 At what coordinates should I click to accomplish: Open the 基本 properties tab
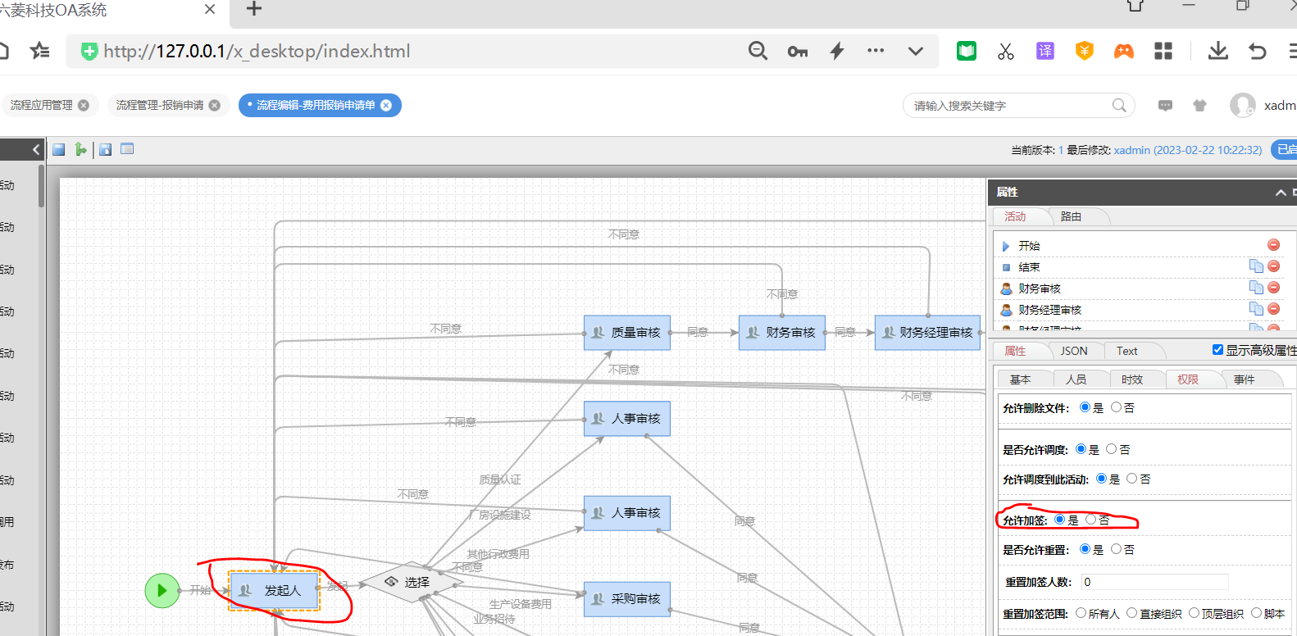1020,379
